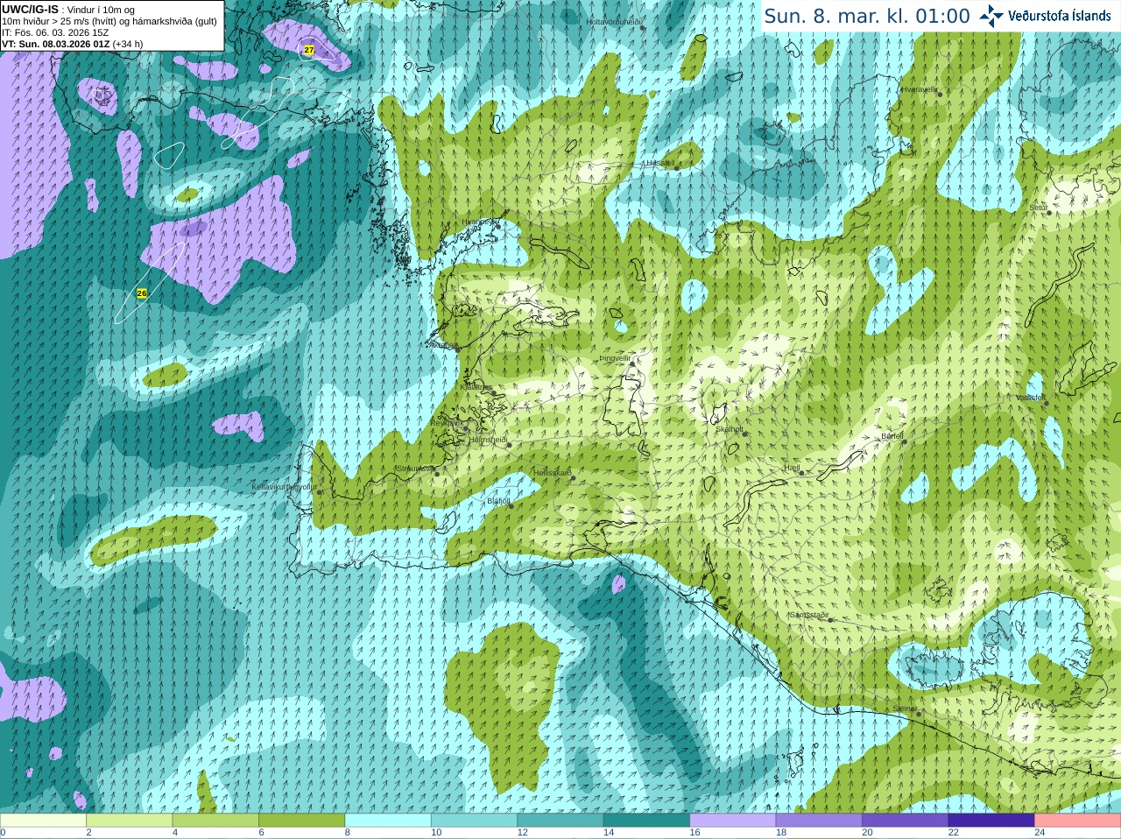Image resolution: width=1121 pixels, height=839 pixels.
Task: Click the Hveravellir station label
Action: (919, 89)
